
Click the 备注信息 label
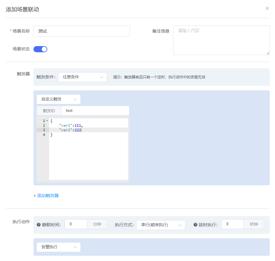coord(161,31)
